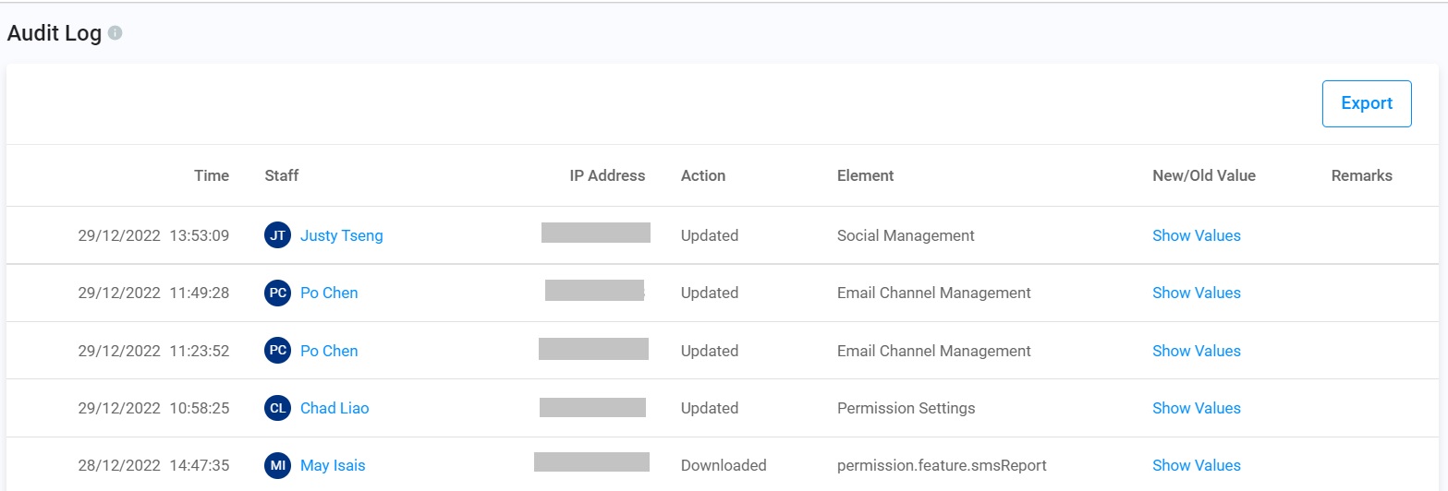Open Chad Liao's staff profile link

point(335,408)
